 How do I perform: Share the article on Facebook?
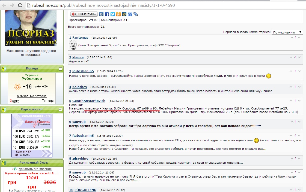pyautogui.click(x=107, y=14)
